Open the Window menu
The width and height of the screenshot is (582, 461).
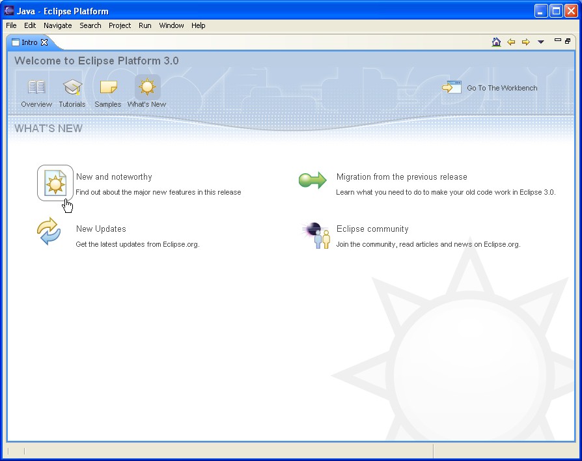point(171,25)
